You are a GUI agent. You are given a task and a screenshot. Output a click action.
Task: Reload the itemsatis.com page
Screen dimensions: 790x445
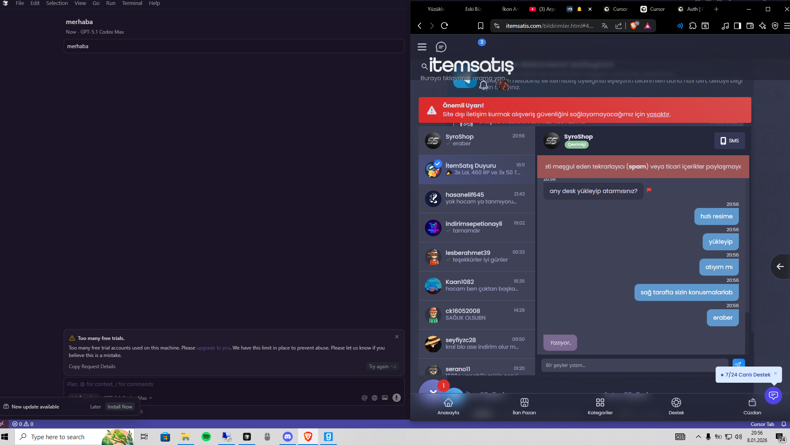click(444, 26)
